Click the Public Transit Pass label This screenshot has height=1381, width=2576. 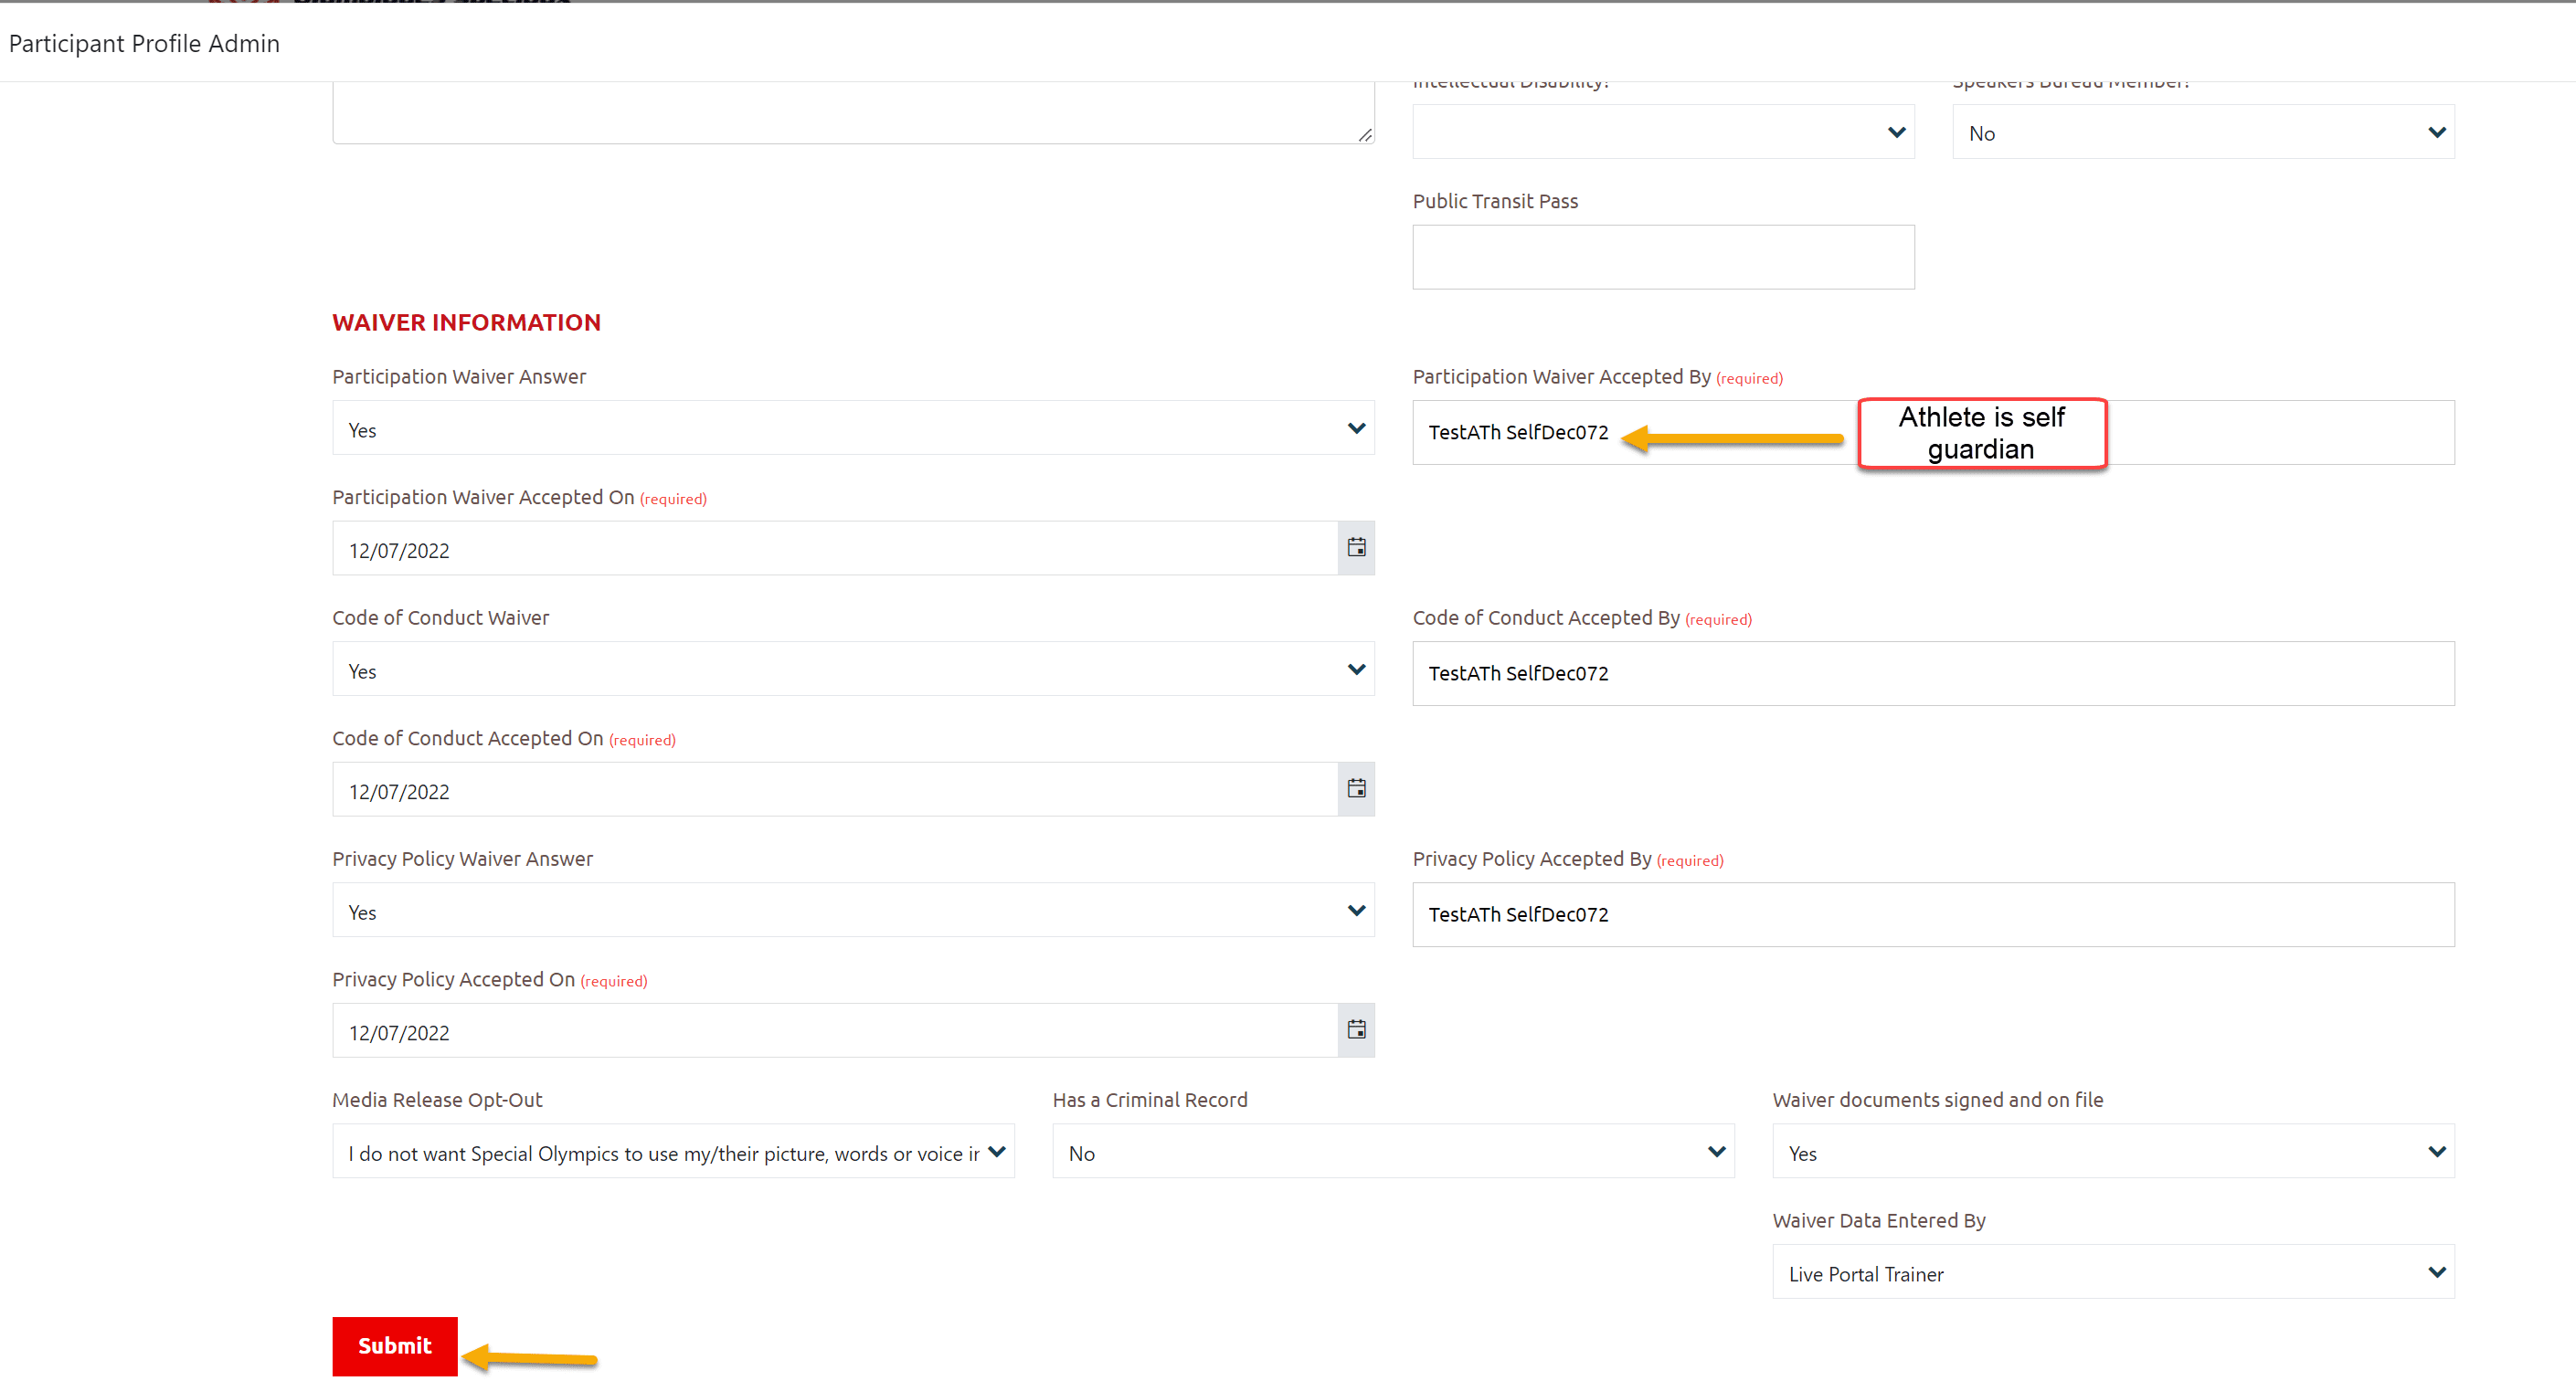pos(1495,201)
